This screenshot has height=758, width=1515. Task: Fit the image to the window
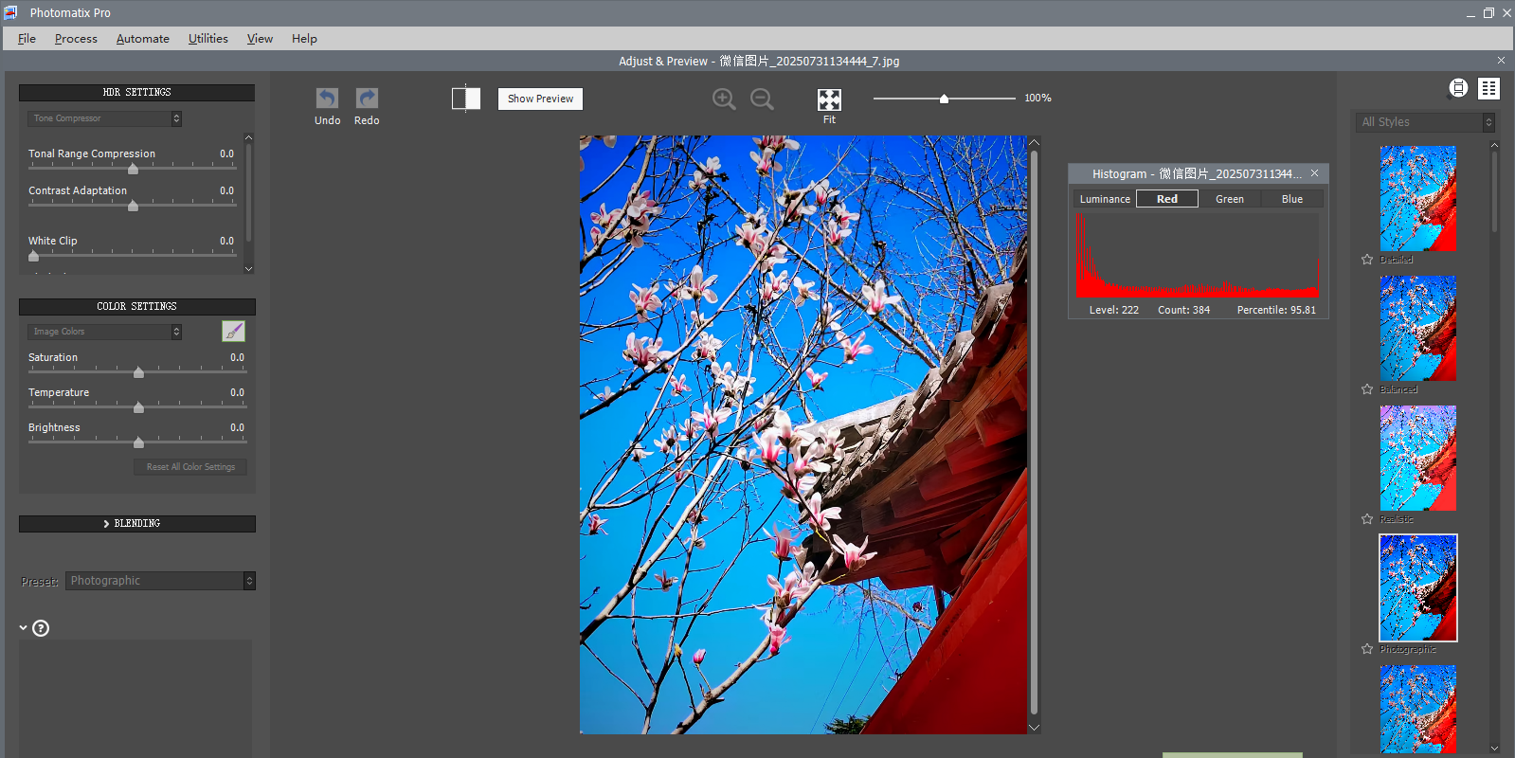pos(829,100)
